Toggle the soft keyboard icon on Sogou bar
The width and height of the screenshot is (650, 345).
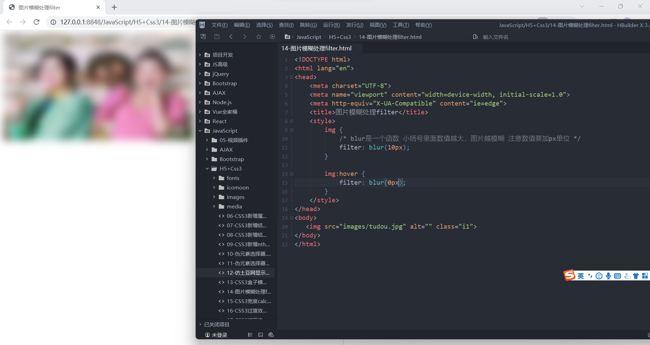pyautogui.click(x=617, y=276)
